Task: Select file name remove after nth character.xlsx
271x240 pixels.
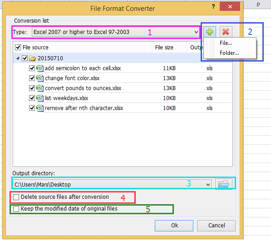Action: 84,108
